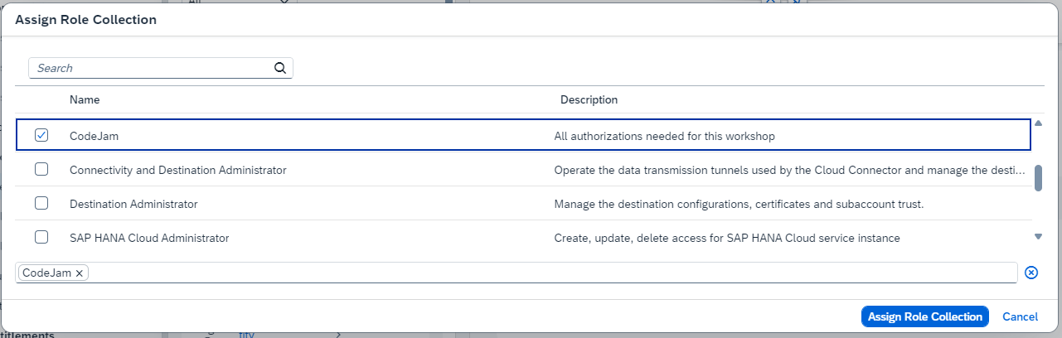Enable the Destination Administrator checkbox

tap(41, 203)
